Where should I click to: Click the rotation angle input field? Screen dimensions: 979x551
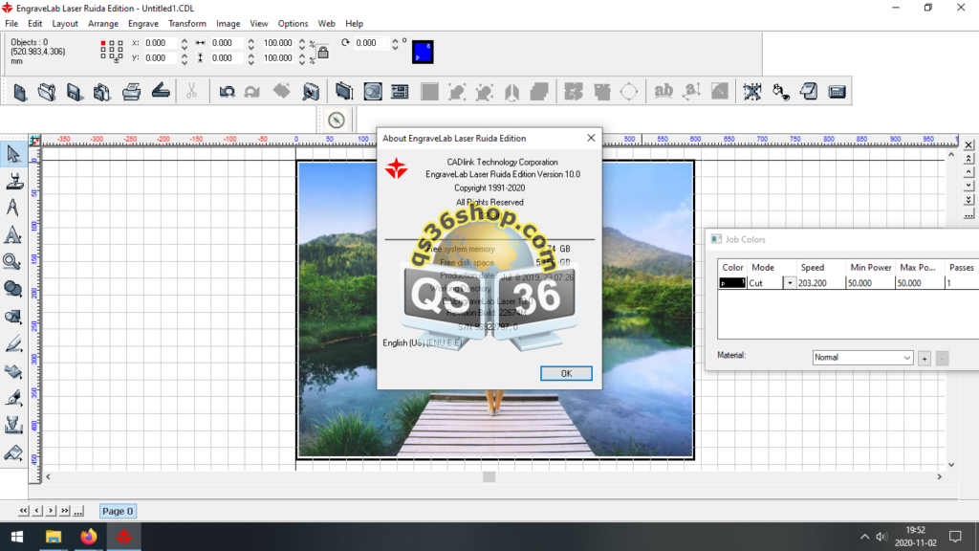click(372, 43)
